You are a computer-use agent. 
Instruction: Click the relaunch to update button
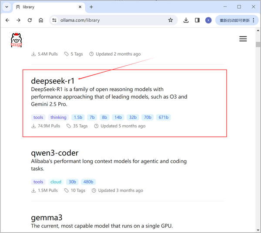234,20
